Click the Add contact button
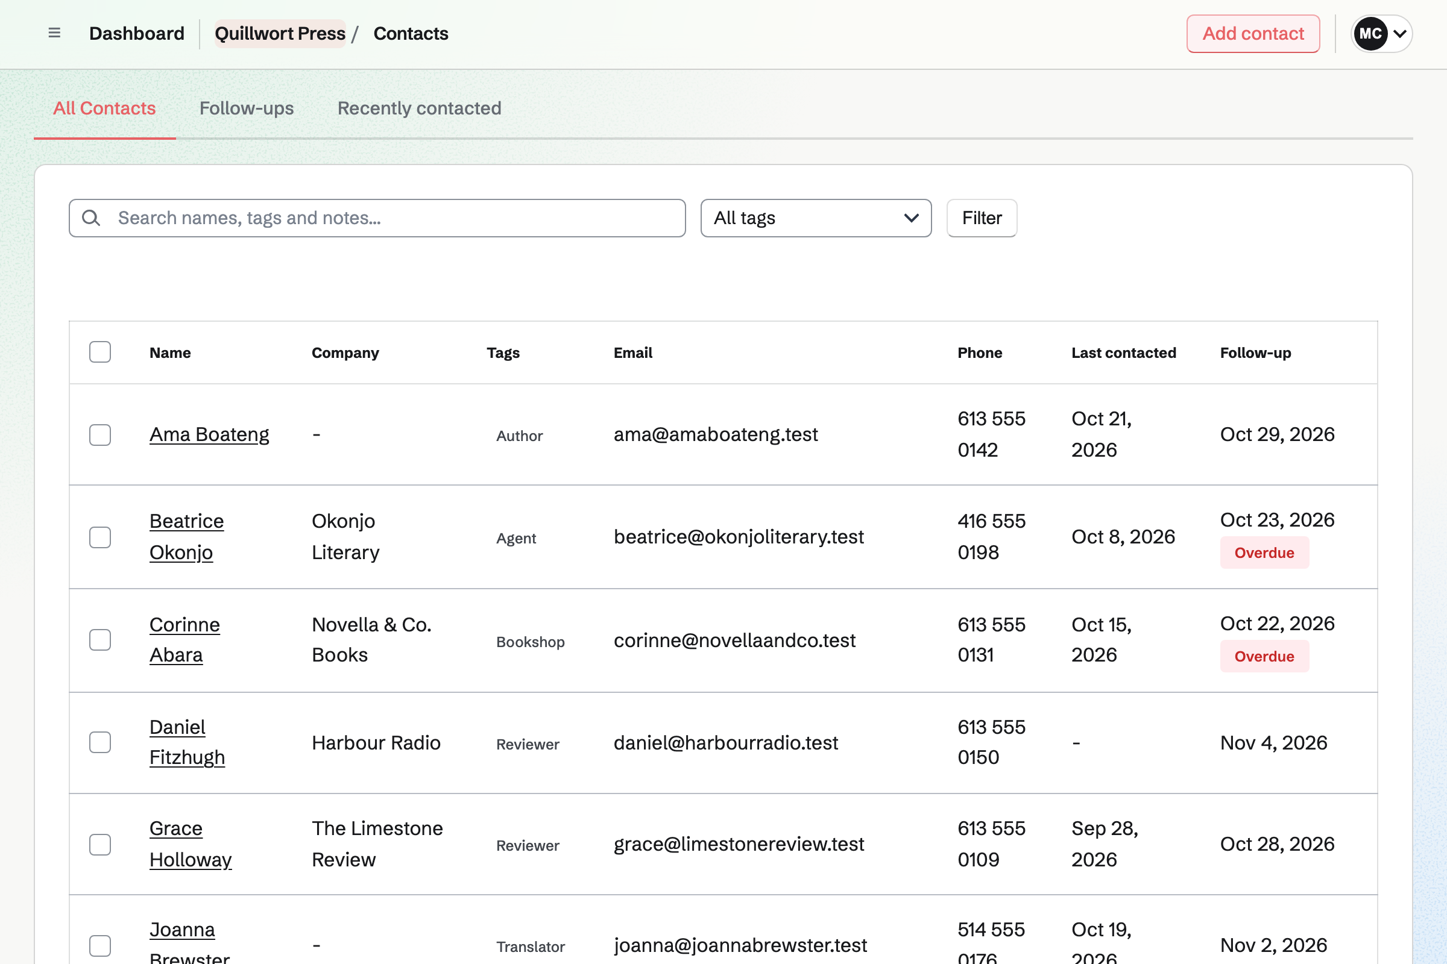The width and height of the screenshot is (1447, 964). pyautogui.click(x=1253, y=33)
